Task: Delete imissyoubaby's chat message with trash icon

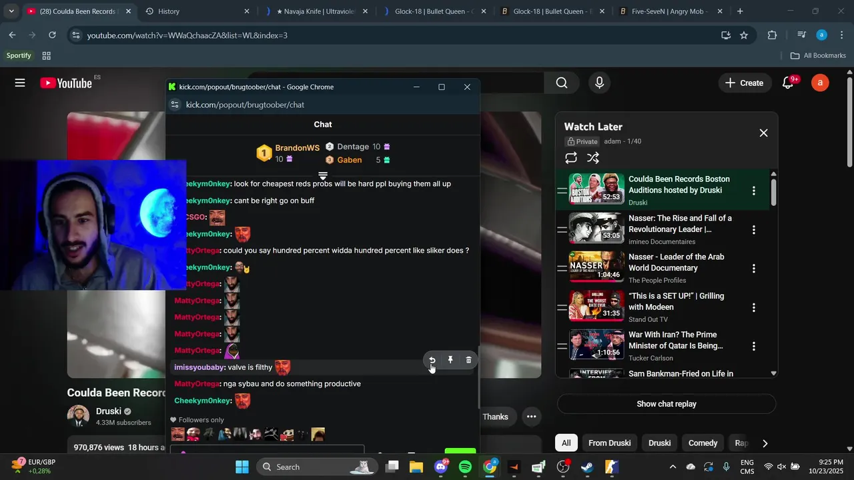Action: [468, 360]
